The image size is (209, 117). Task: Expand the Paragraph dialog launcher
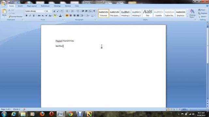point(95,19)
